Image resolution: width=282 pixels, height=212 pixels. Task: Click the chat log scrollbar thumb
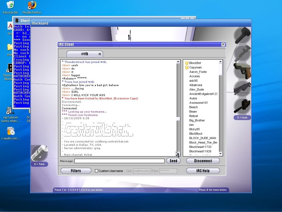pyautogui.click(x=178, y=119)
